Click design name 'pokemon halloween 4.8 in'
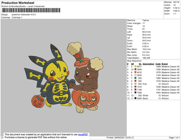 point(24,15)
